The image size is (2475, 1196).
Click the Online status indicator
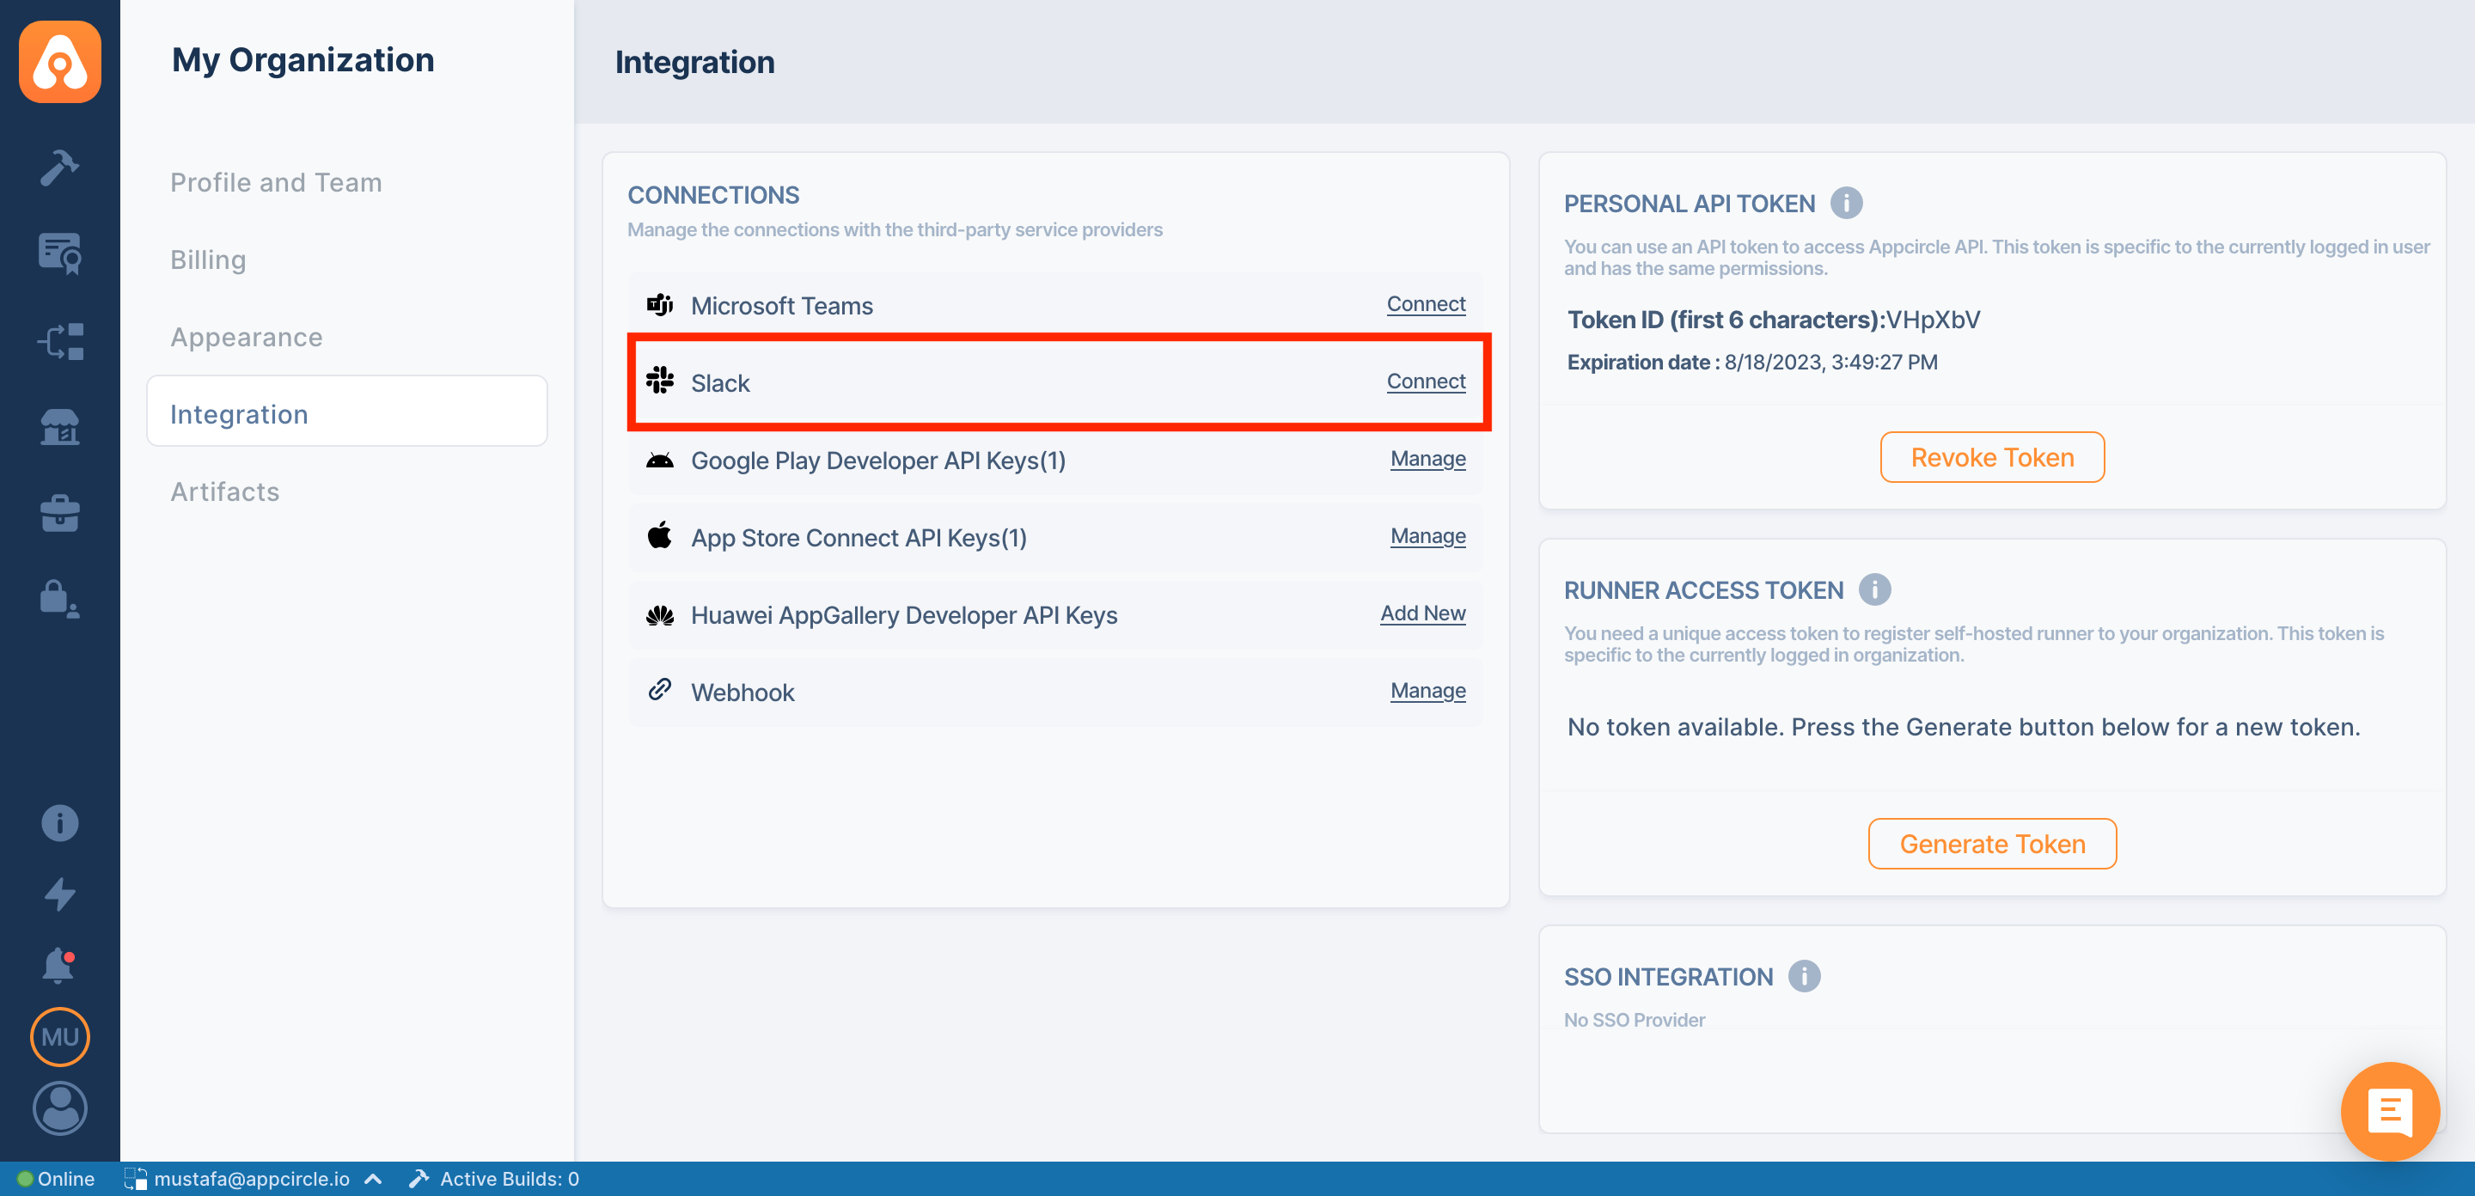(x=56, y=1179)
